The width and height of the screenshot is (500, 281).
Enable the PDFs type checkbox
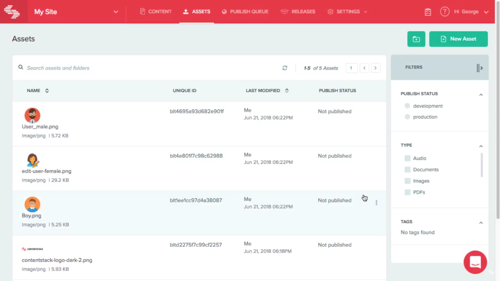pyautogui.click(x=407, y=192)
